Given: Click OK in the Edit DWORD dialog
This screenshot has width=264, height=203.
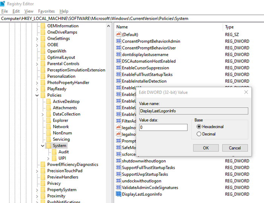Looking at the screenshot, I should [206, 148].
